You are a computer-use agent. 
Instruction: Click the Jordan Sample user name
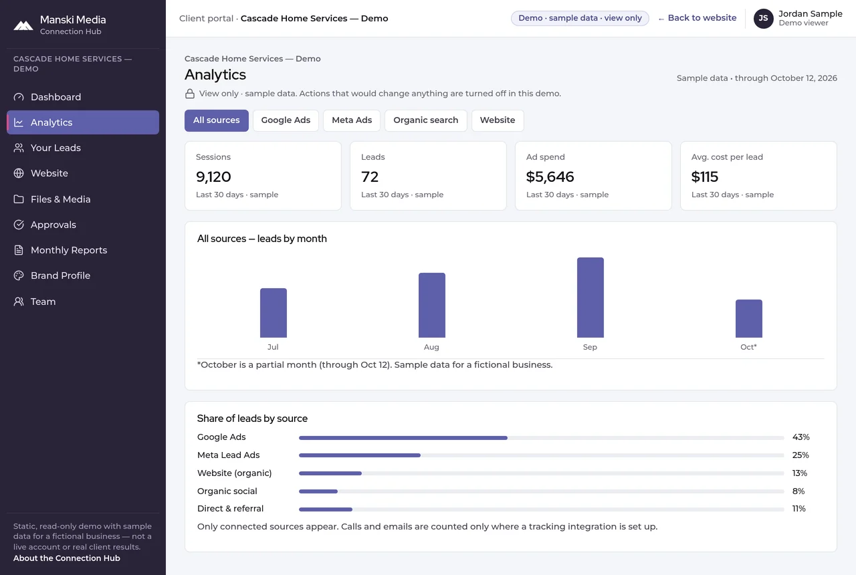tap(811, 13)
